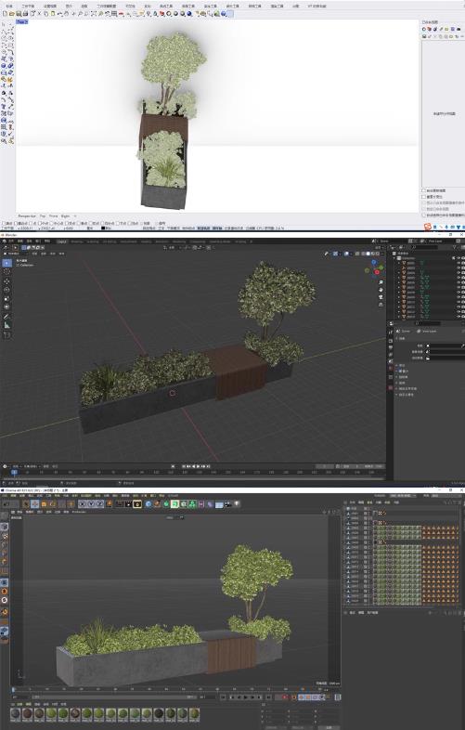The height and width of the screenshot is (730, 465).
Task: Toggle the Z axis lock in Cinema 4D
Action: pyautogui.click(x=99, y=504)
